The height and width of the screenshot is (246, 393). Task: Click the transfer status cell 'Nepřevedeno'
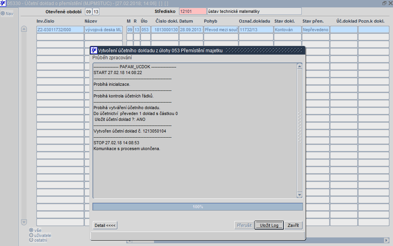click(315, 30)
